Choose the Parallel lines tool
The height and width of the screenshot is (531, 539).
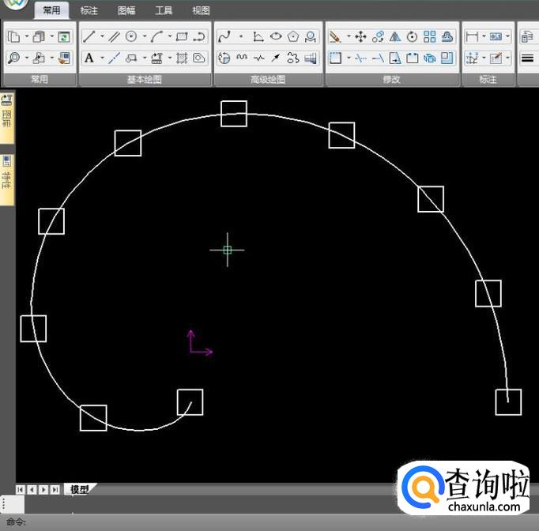[x=114, y=36]
